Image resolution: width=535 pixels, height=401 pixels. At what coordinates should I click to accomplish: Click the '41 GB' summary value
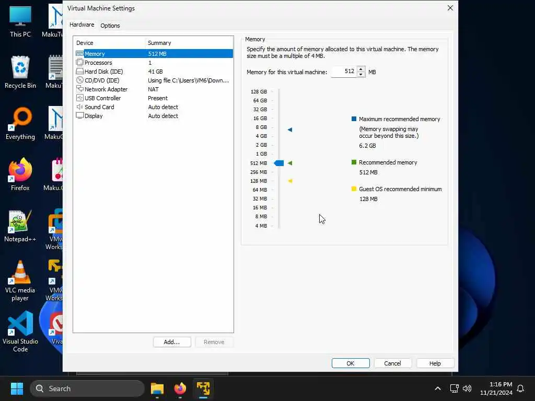155,71
